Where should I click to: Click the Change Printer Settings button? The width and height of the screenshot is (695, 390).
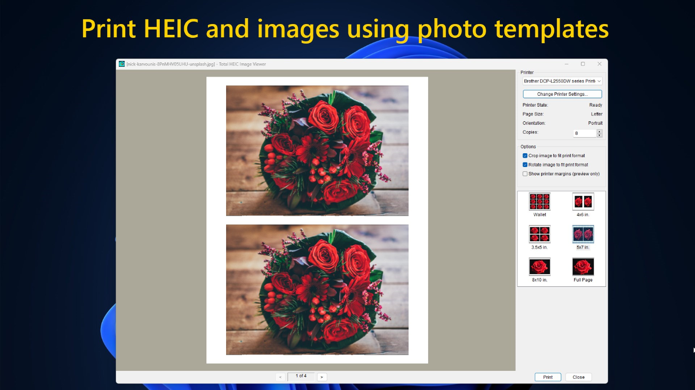point(562,94)
